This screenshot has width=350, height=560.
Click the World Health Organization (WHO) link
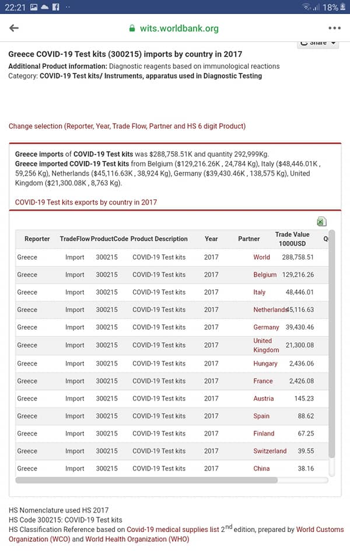[137, 539]
